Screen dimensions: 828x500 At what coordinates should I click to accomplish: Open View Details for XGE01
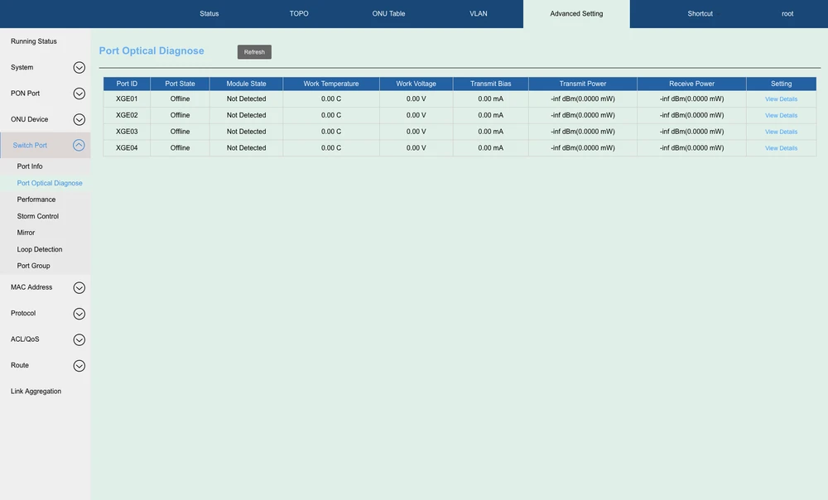click(781, 99)
